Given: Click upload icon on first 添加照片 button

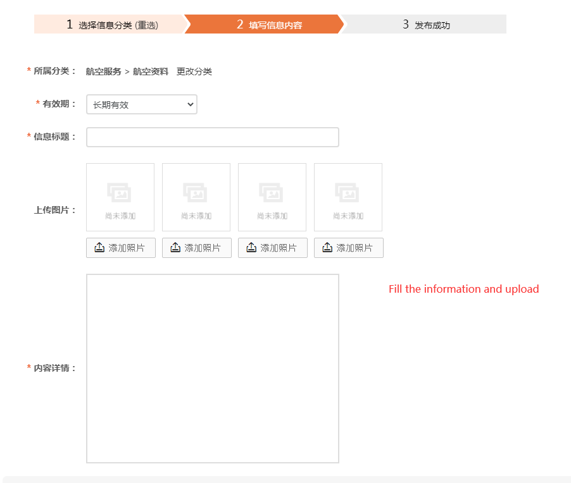Looking at the screenshot, I should coord(99,248).
